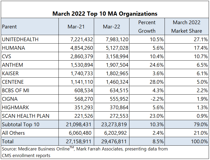
Task: Click Highmark Mar-22 value 370,864
Action: click(x=119, y=108)
